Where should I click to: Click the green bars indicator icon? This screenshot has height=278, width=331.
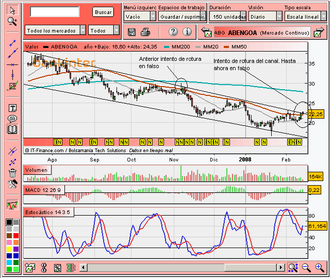click(x=71, y=268)
